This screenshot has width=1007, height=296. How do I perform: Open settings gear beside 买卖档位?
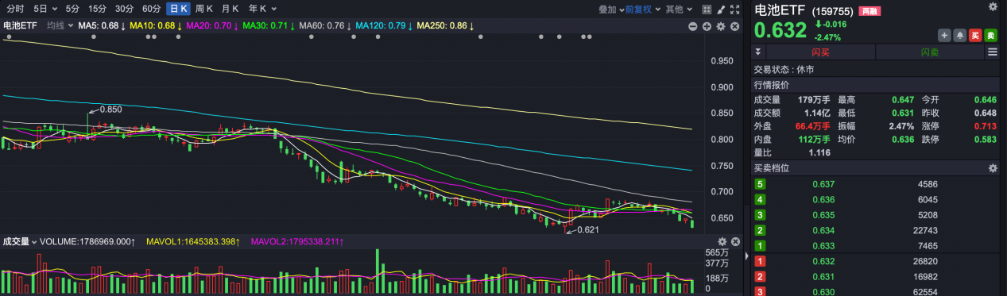993,168
